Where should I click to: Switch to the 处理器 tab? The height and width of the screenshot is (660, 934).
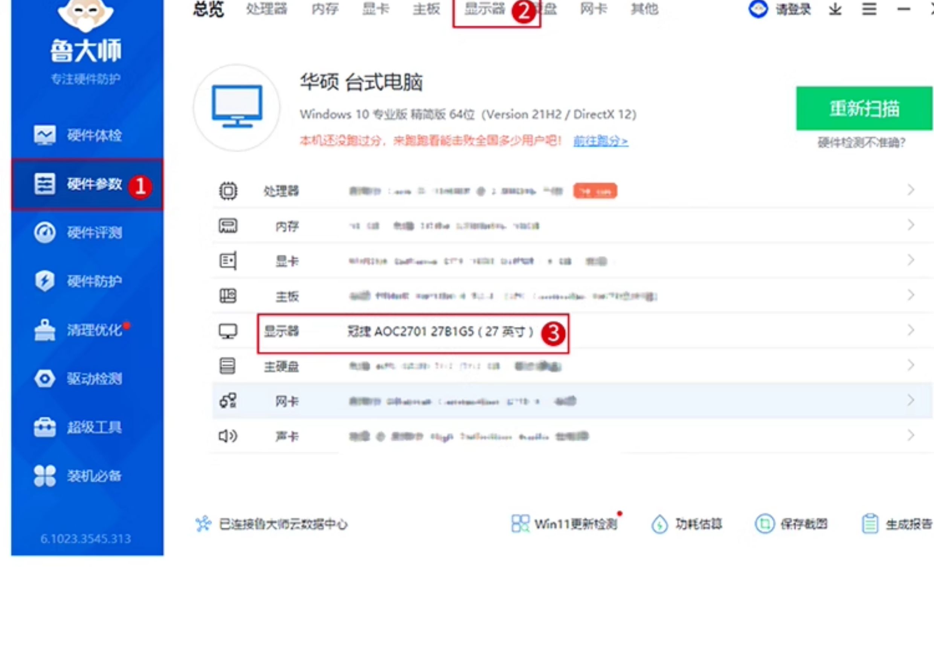(267, 9)
